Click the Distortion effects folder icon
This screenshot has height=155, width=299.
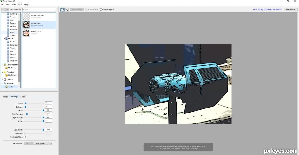tap(8, 45)
